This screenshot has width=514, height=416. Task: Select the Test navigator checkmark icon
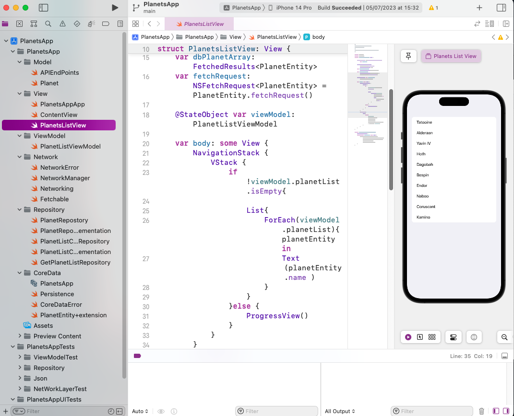click(77, 23)
